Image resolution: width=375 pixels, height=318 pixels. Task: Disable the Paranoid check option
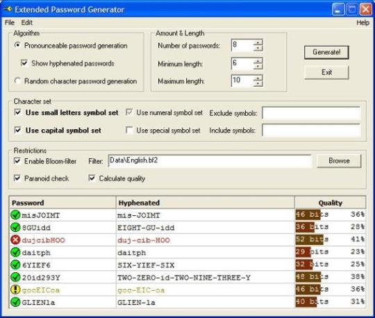pyautogui.click(x=17, y=178)
